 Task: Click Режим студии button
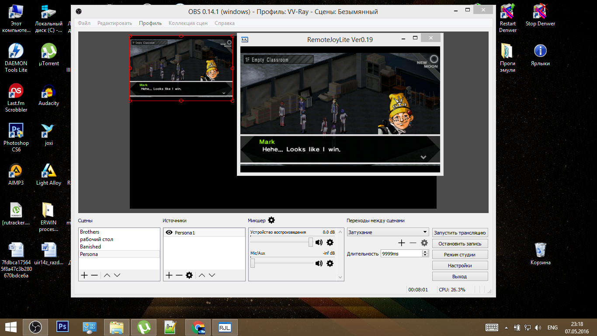click(460, 255)
